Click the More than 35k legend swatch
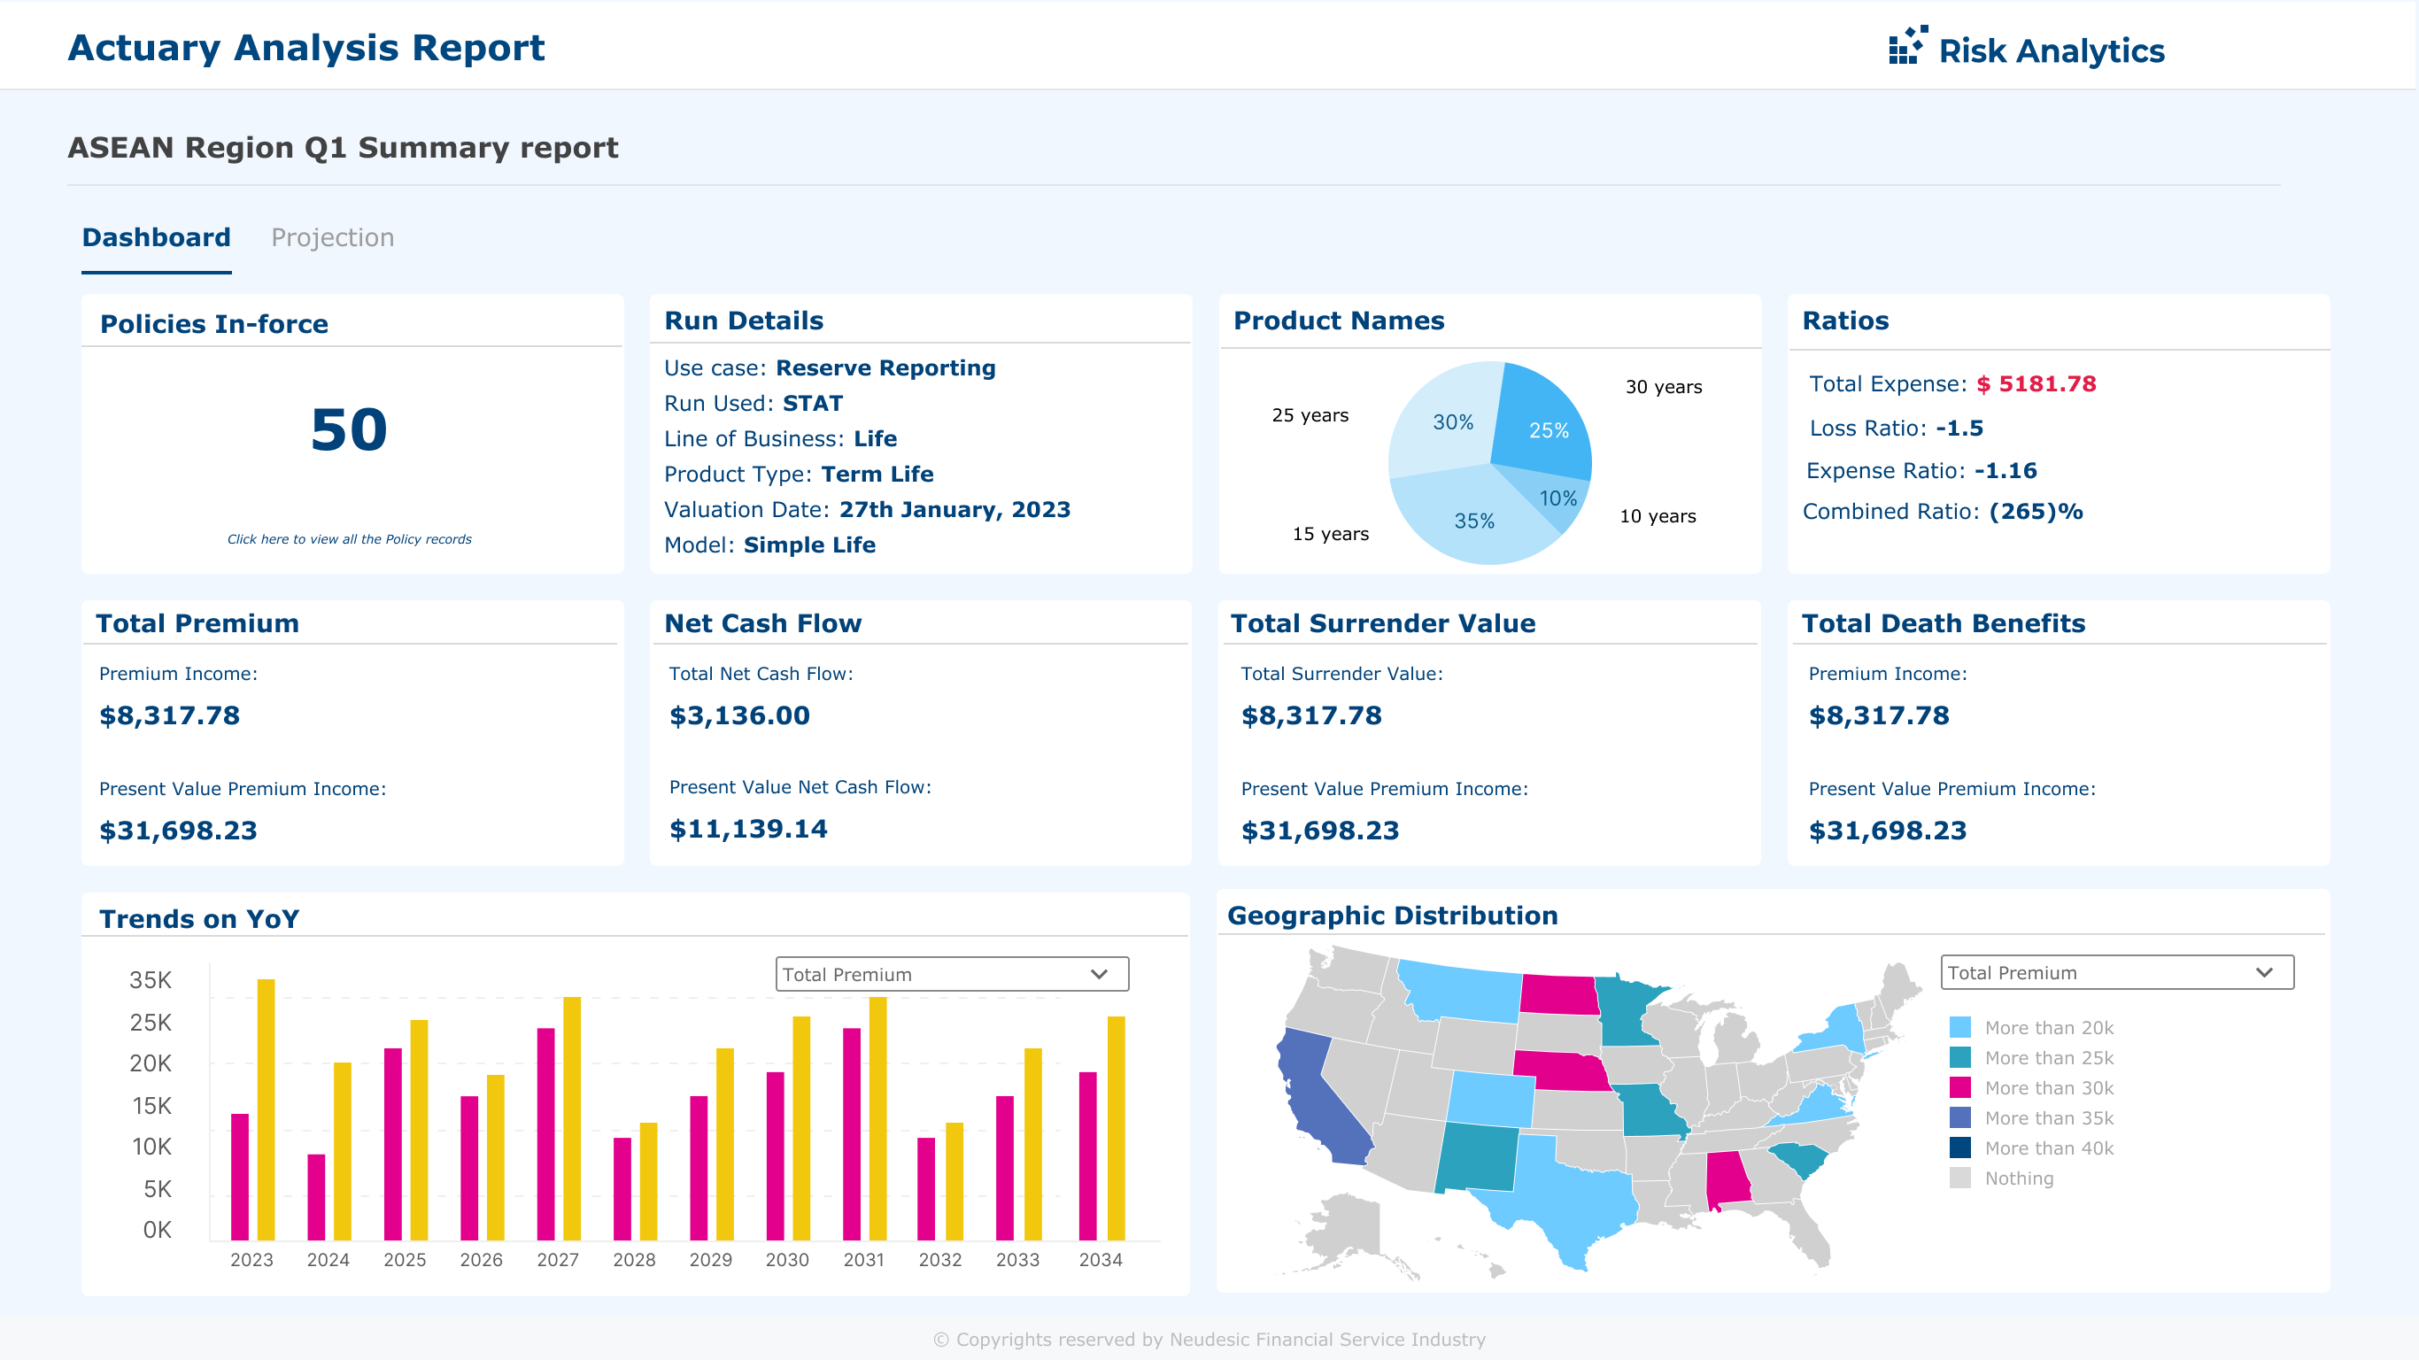This screenshot has width=2419, height=1360. (1959, 1117)
